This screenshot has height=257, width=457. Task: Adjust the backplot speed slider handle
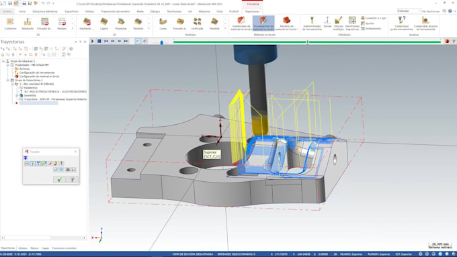[162, 42]
